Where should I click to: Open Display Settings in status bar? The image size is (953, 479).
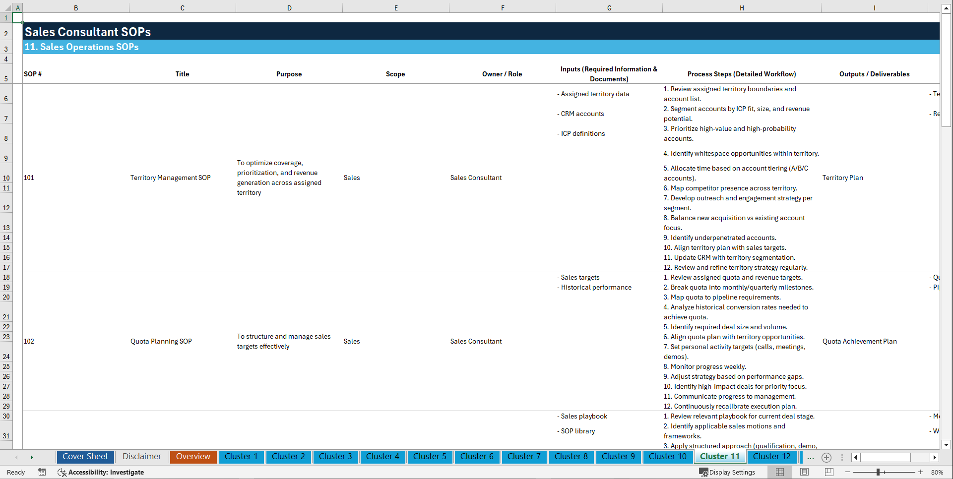coord(728,472)
